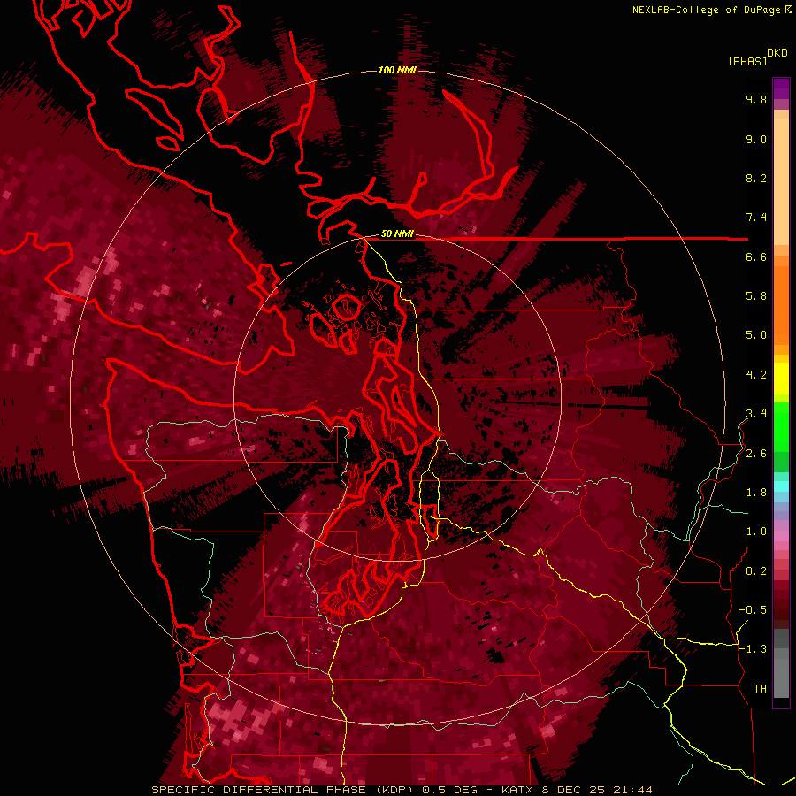Screen dimensions: 796x796
Task: Click the 7.4 value on the color scale
Action: tap(756, 218)
